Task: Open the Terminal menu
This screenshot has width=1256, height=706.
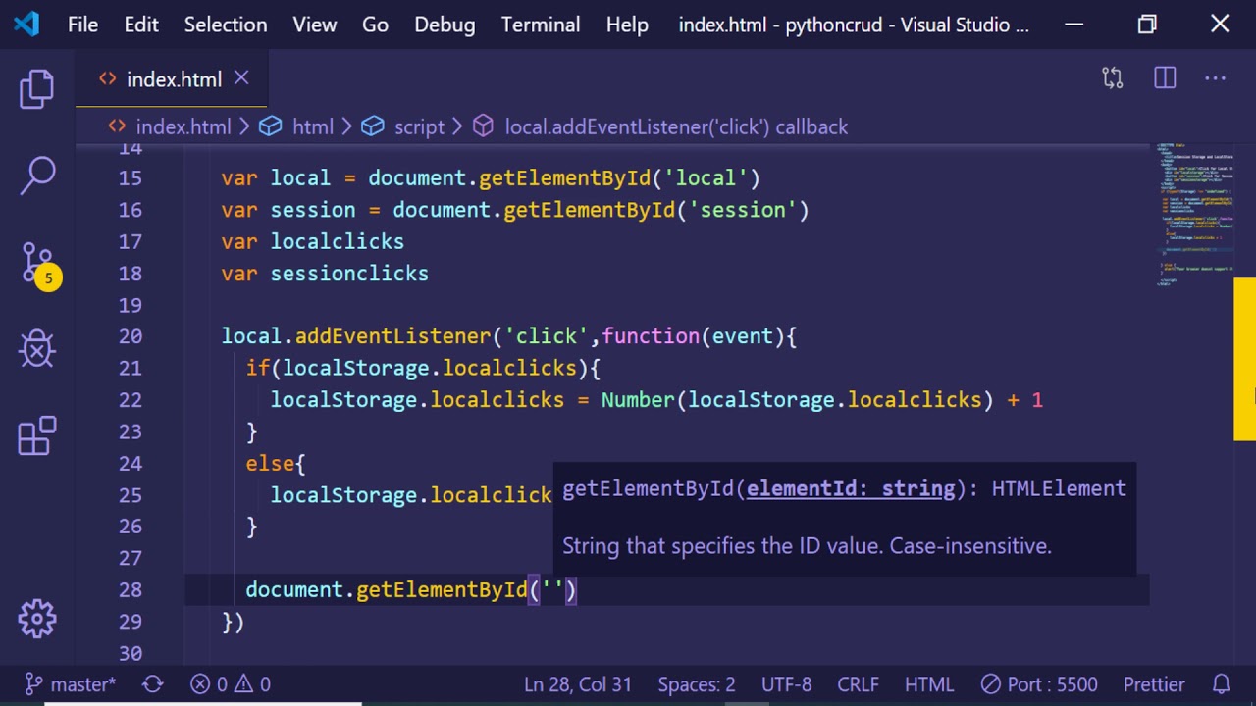Action: point(540,25)
